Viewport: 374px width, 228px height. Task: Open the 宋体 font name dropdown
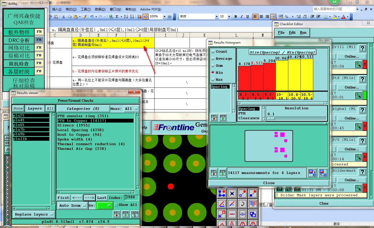217,16
